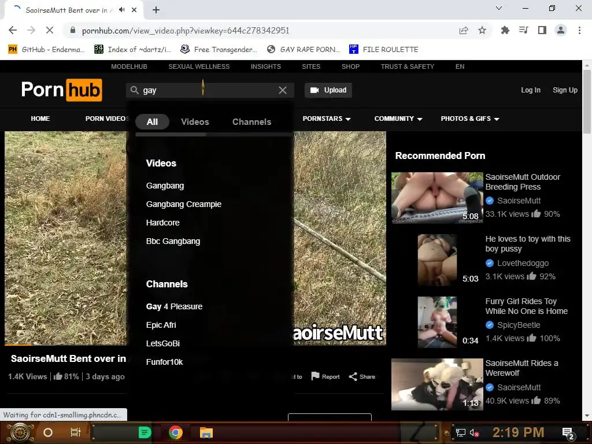This screenshot has width=592, height=444.
Task: Open Task View in the taskbar
Action: [x=76, y=432]
